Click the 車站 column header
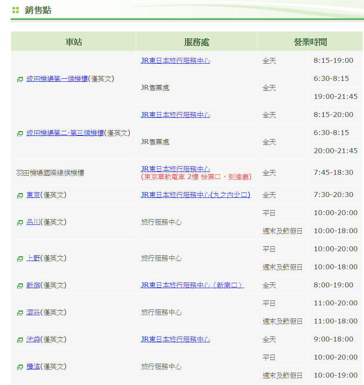364x385 pixels. (x=73, y=42)
